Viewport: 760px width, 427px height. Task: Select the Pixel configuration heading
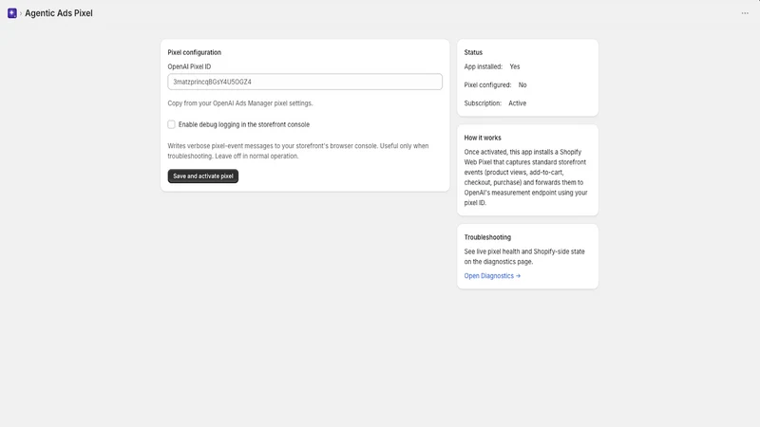pos(195,52)
